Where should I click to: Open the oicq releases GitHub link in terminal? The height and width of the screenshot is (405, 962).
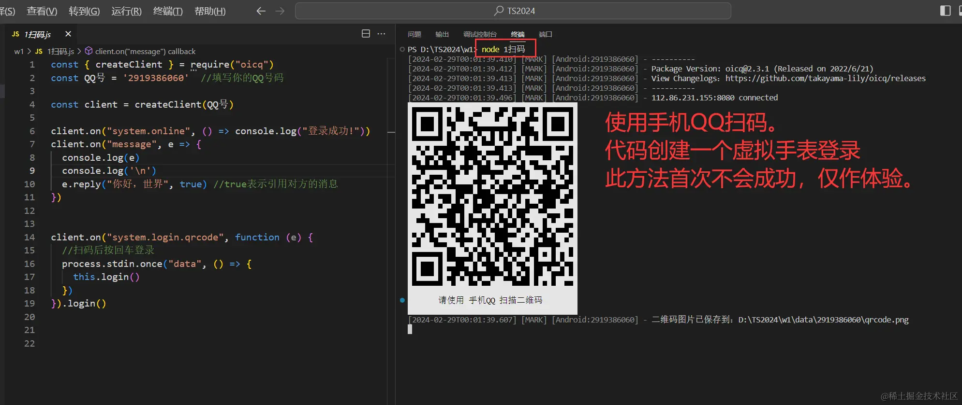coord(826,78)
